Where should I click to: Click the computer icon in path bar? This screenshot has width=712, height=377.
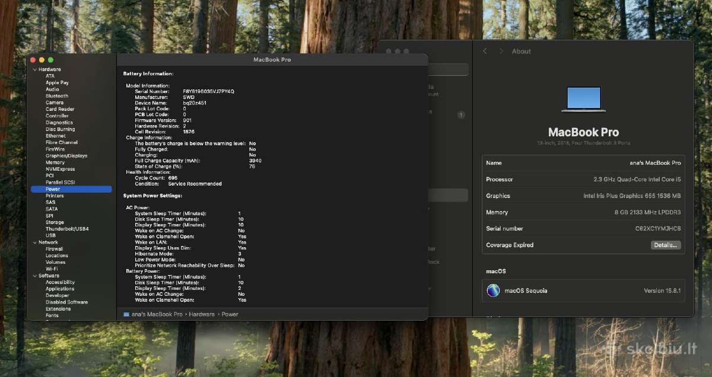126,314
